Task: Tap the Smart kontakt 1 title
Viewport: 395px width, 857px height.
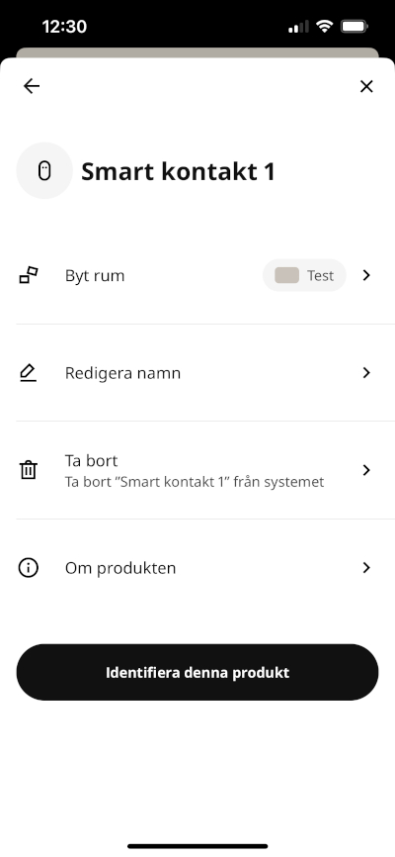Action: pyautogui.click(x=179, y=171)
